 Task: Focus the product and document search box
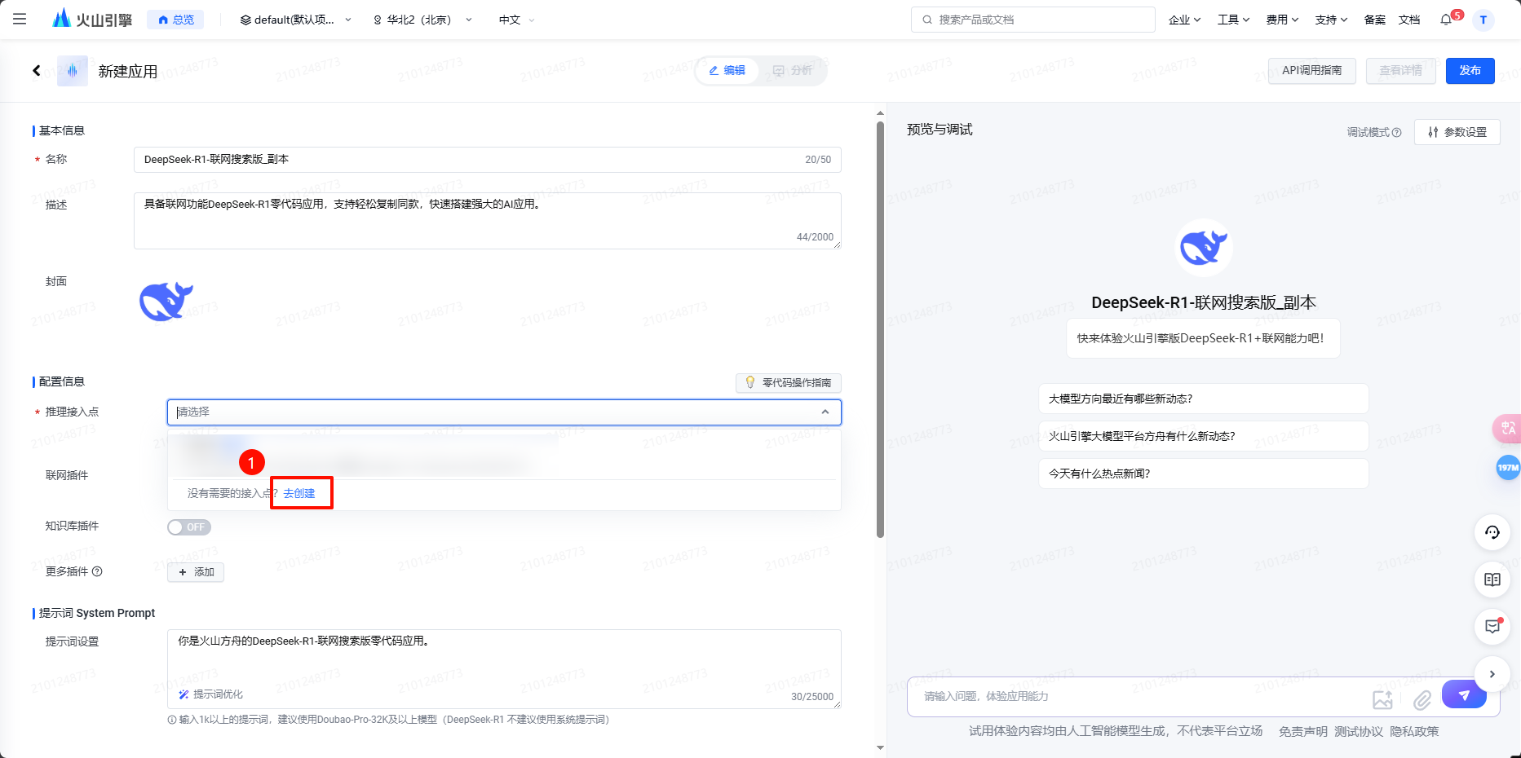point(1032,20)
